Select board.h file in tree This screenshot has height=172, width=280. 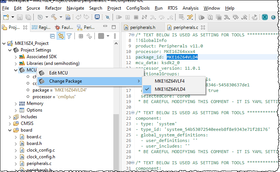point(34,143)
